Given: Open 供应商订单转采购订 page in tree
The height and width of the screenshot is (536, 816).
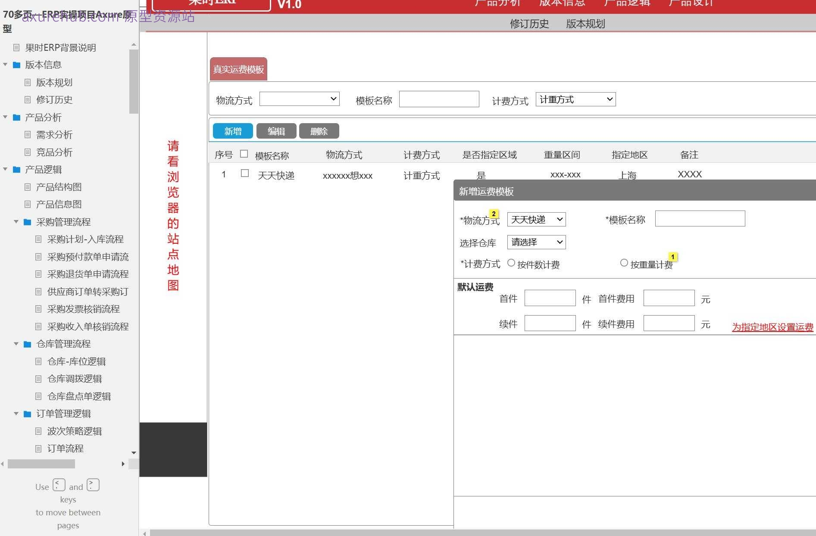Looking at the screenshot, I should pyautogui.click(x=88, y=292).
